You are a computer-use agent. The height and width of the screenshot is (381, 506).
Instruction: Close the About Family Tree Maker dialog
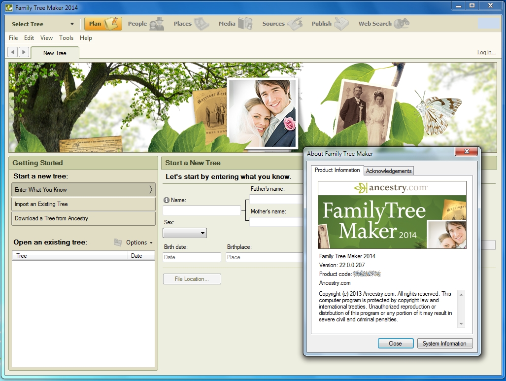click(466, 151)
